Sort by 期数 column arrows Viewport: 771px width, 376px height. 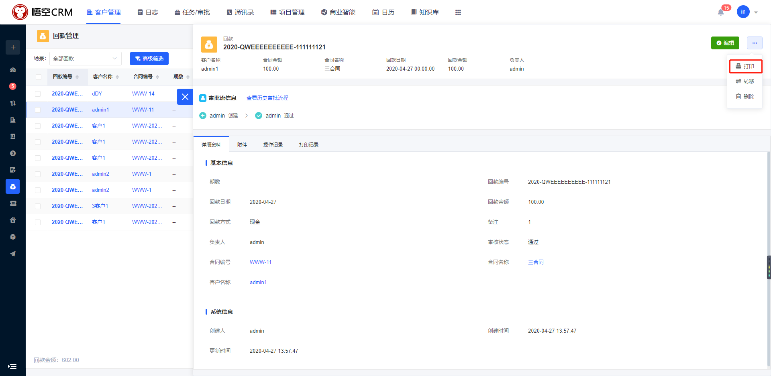[x=188, y=77]
